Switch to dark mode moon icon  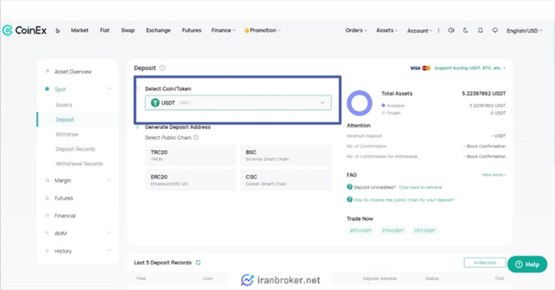466,30
